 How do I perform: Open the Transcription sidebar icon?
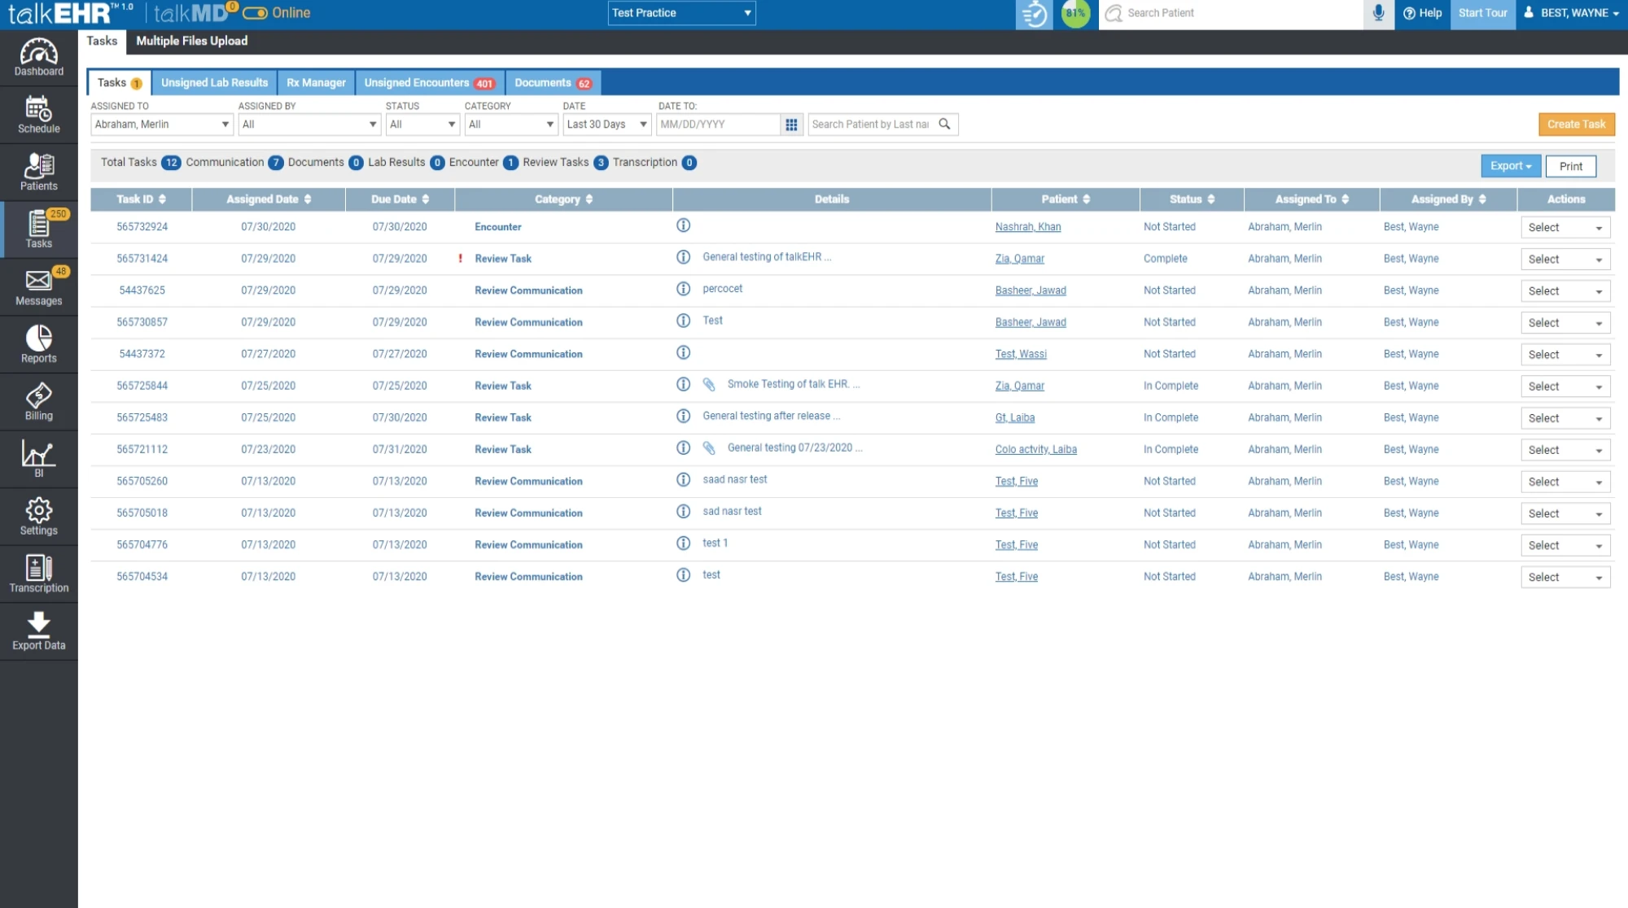coord(38,574)
